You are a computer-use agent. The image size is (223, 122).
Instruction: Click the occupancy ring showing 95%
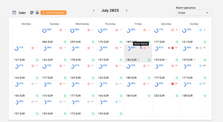click(44, 30)
